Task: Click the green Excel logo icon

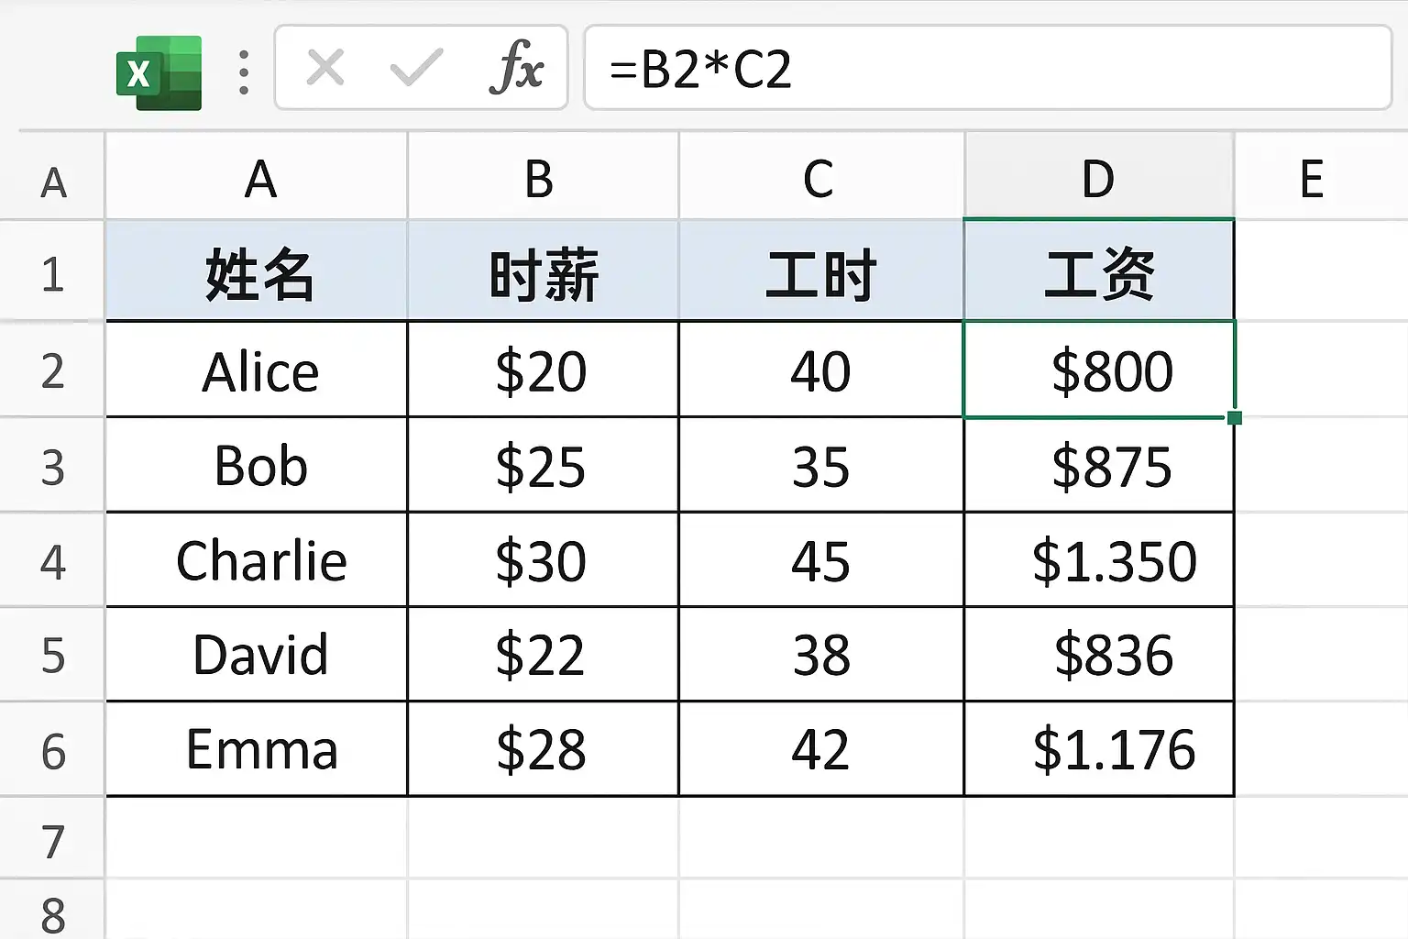Action: pyautogui.click(x=159, y=72)
